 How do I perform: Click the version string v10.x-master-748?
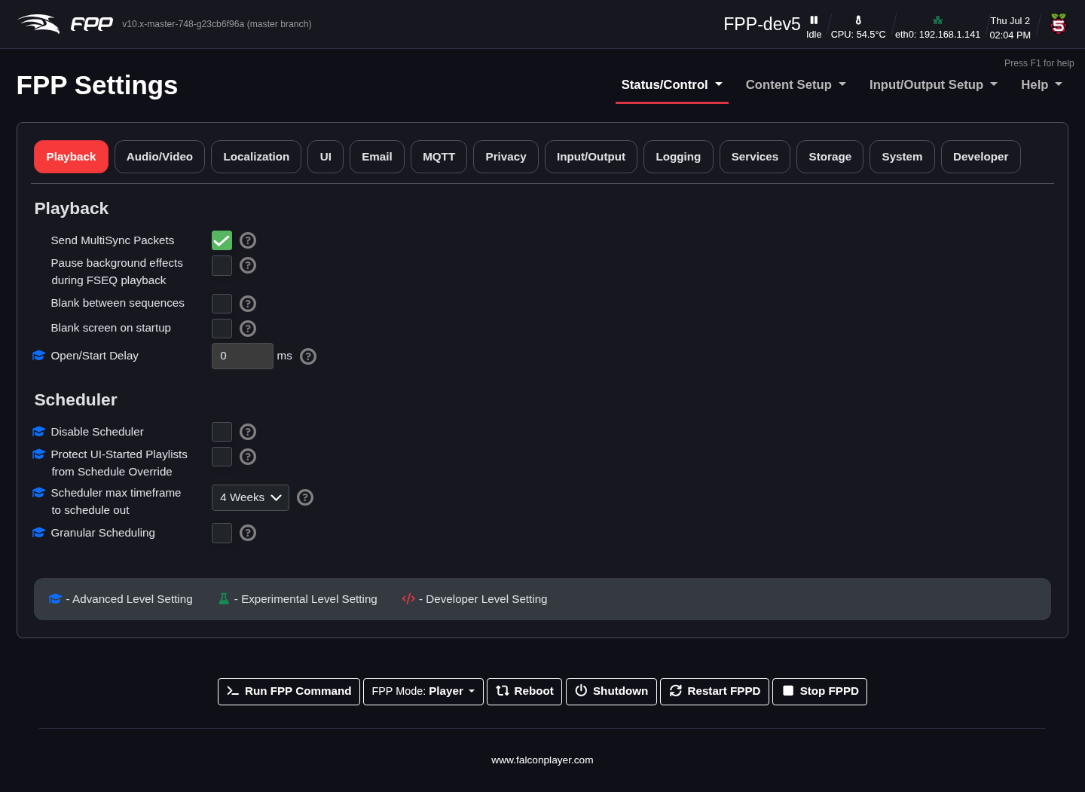(x=217, y=24)
